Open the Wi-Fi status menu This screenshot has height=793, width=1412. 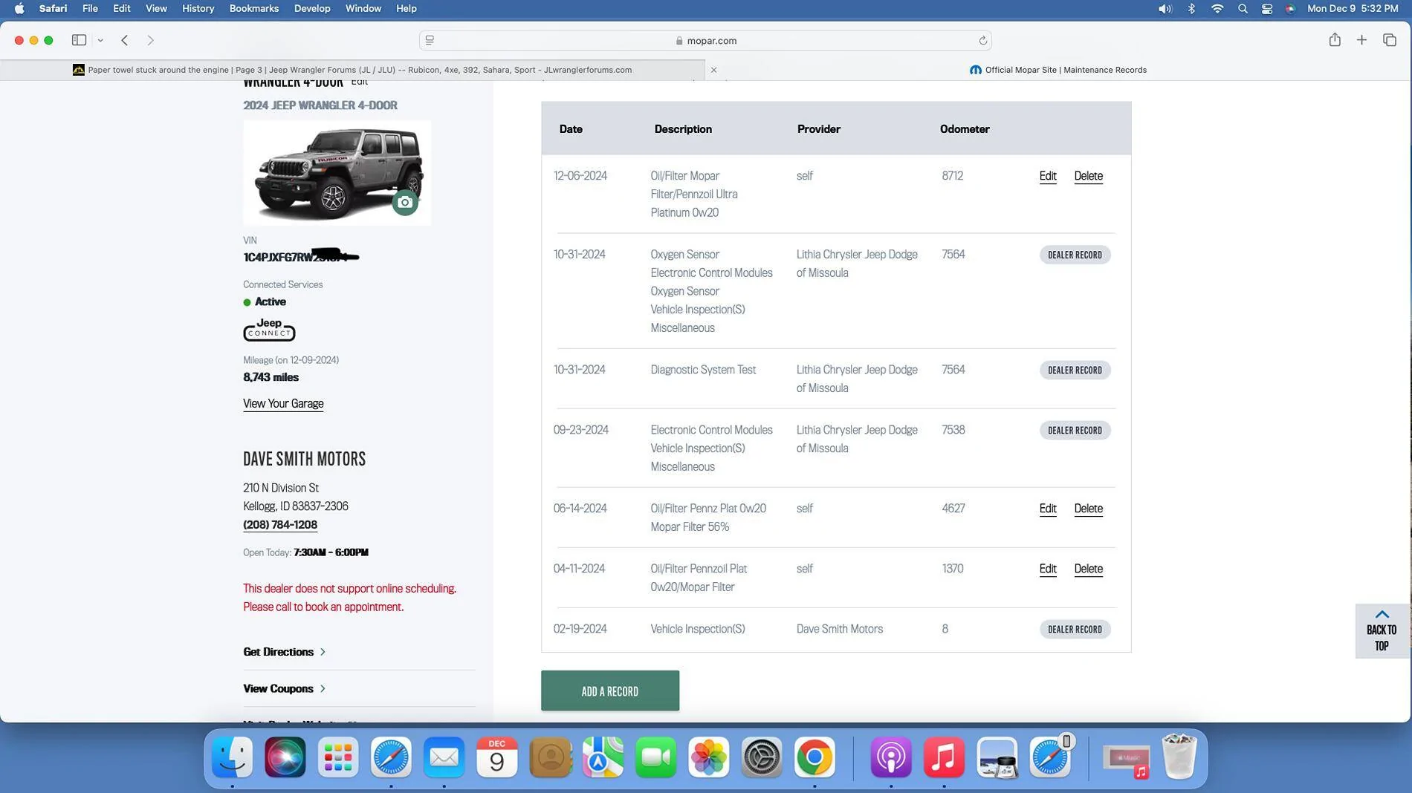click(x=1217, y=8)
